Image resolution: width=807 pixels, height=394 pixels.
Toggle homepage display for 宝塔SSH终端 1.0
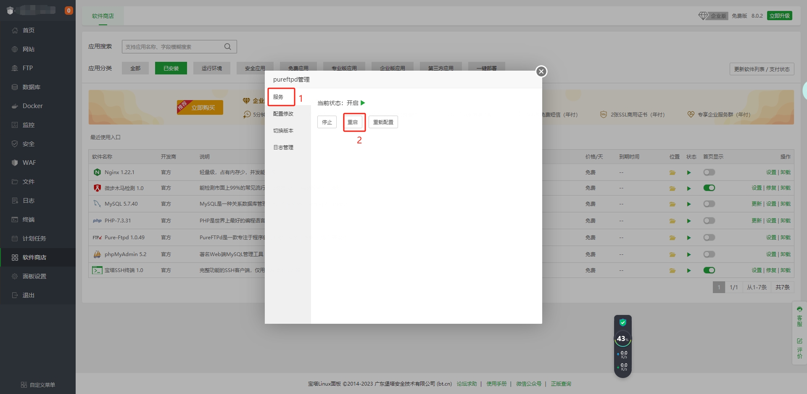709,270
